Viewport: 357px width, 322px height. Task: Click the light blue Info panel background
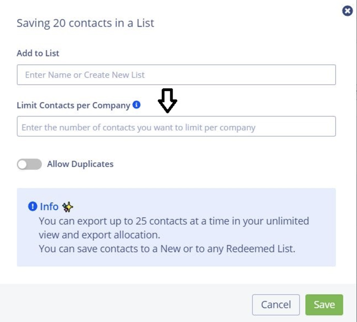click(x=176, y=227)
